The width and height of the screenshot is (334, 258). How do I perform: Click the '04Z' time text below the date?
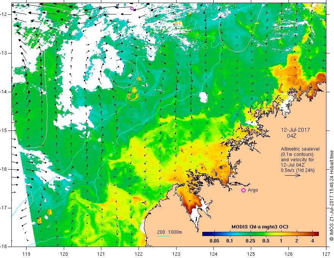[x=291, y=136]
